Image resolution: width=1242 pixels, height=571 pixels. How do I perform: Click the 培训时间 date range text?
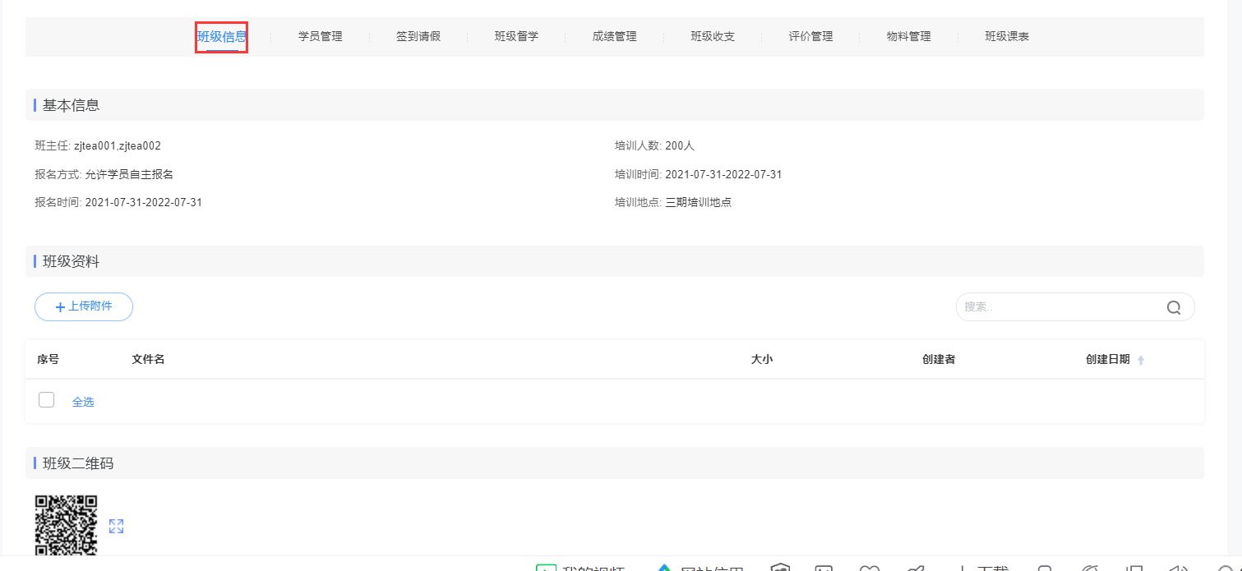[699, 174]
